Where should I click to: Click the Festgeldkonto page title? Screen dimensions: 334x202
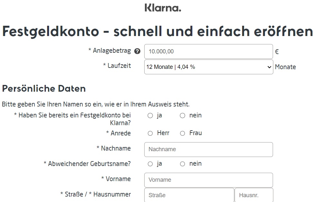pyautogui.click(x=157, y=31)
